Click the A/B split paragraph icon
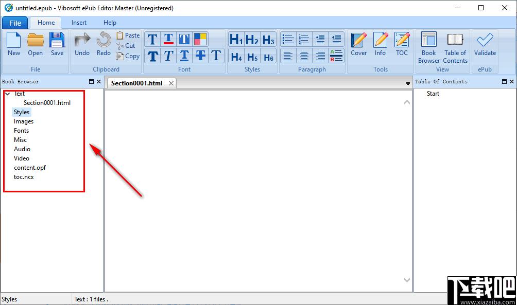 [x=336, y=56]
